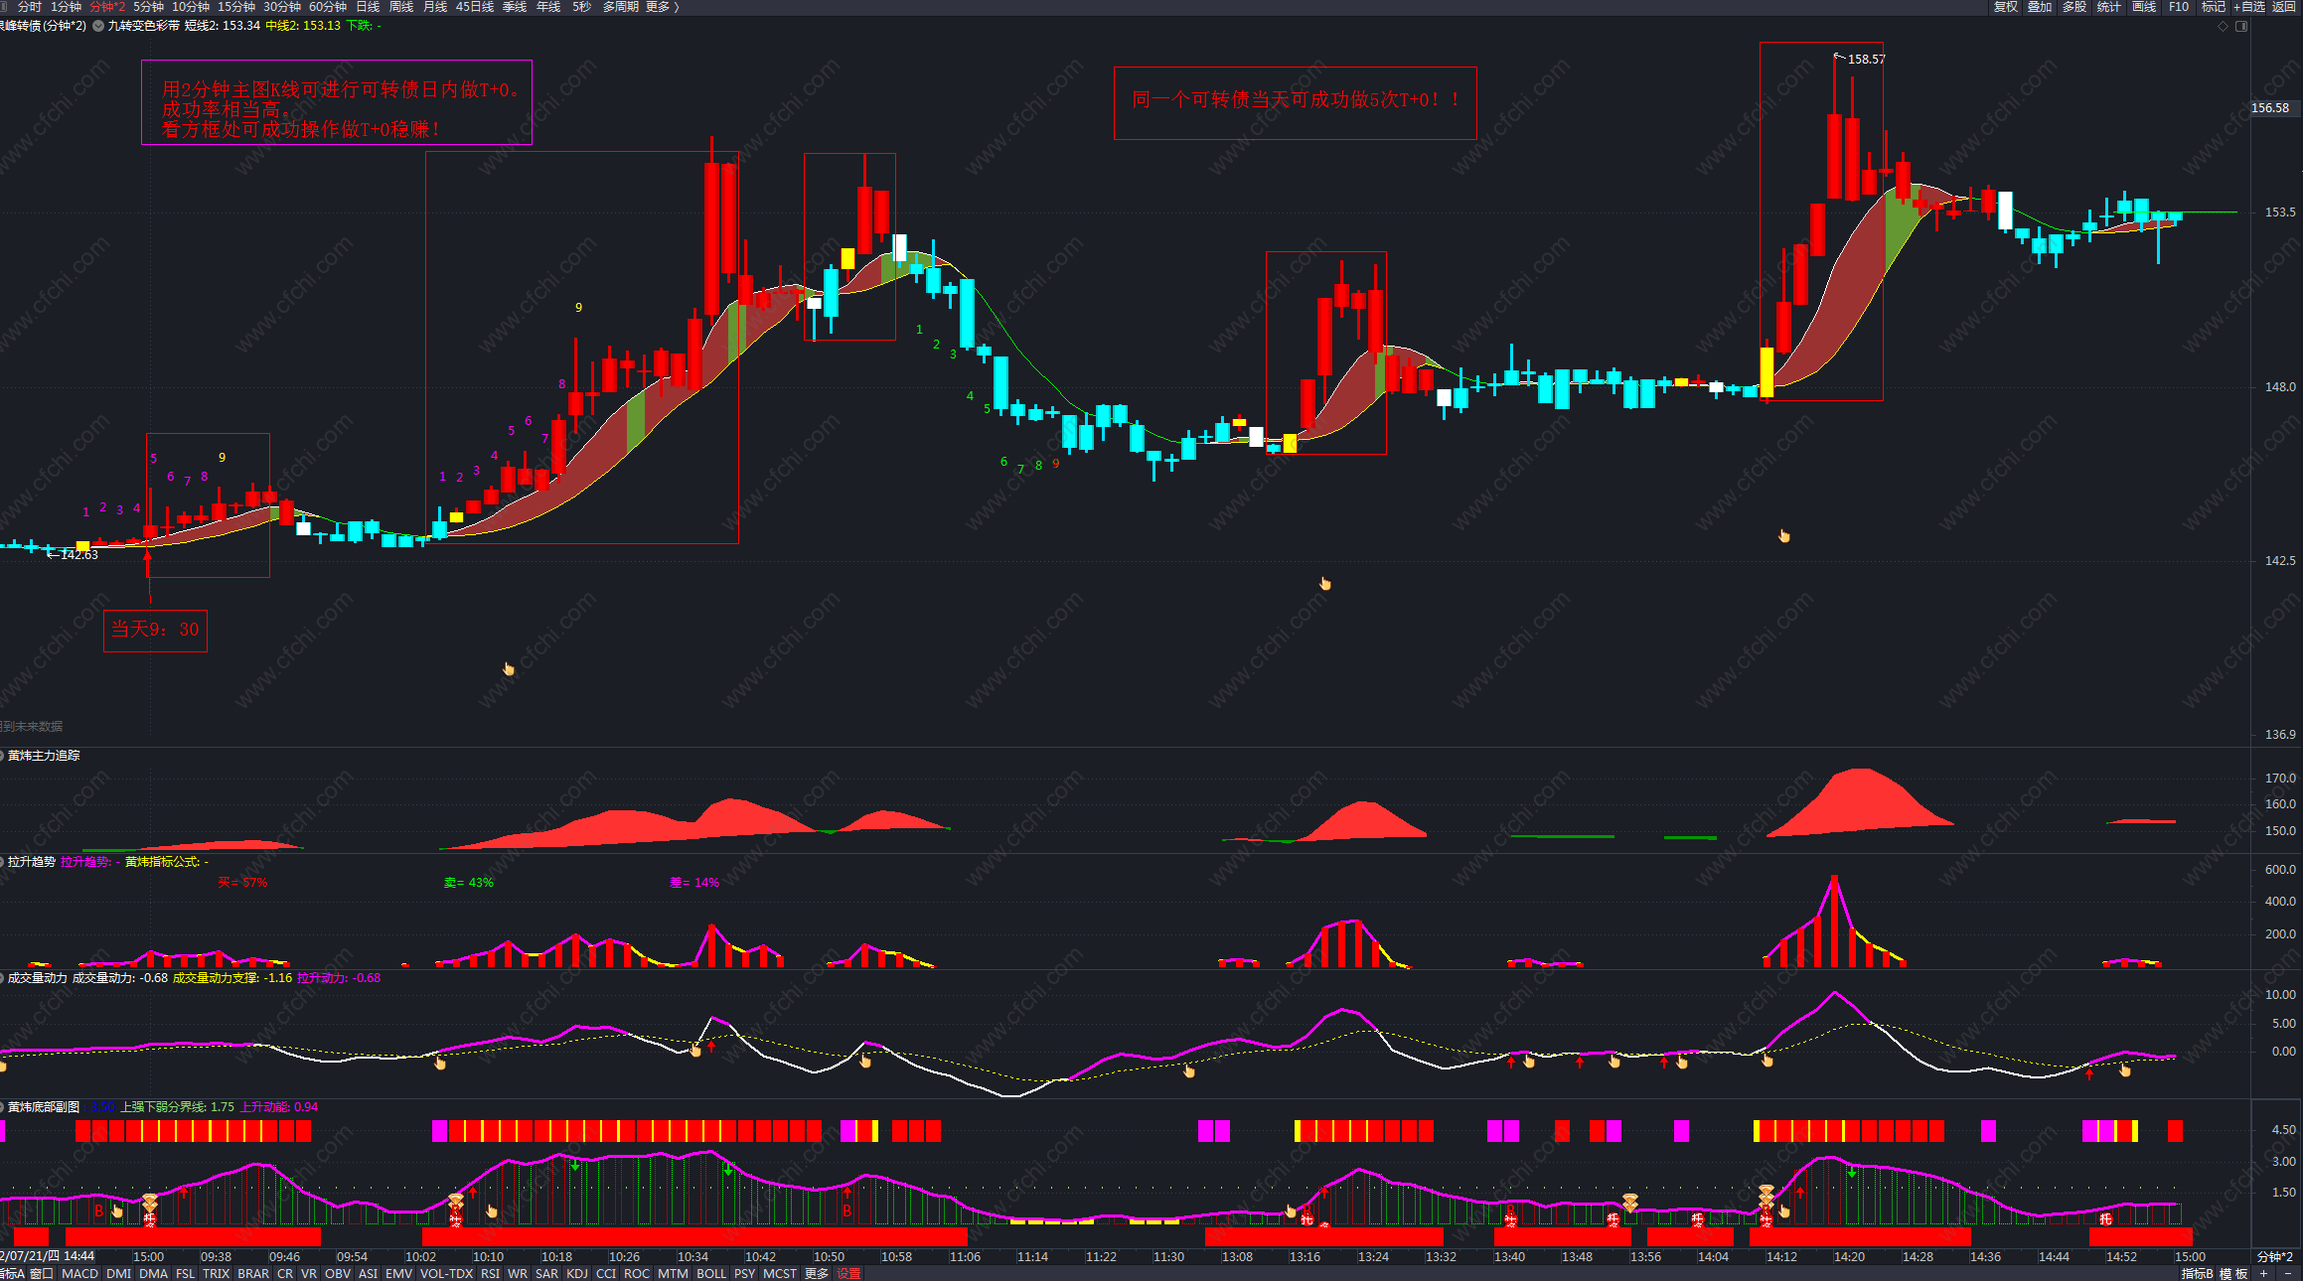This screenshot has width=2303, height=1281.
Task: Select the MACD indicator
Action: tap(79, 1273)
